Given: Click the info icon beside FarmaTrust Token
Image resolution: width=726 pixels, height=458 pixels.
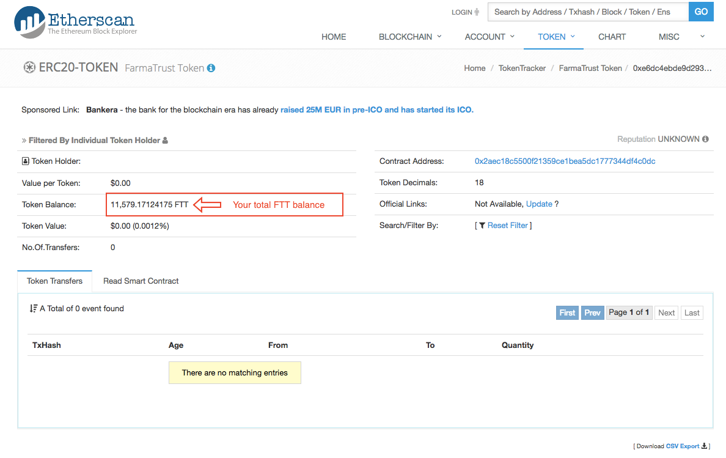Looking at the screenshot, I should 211,68.
